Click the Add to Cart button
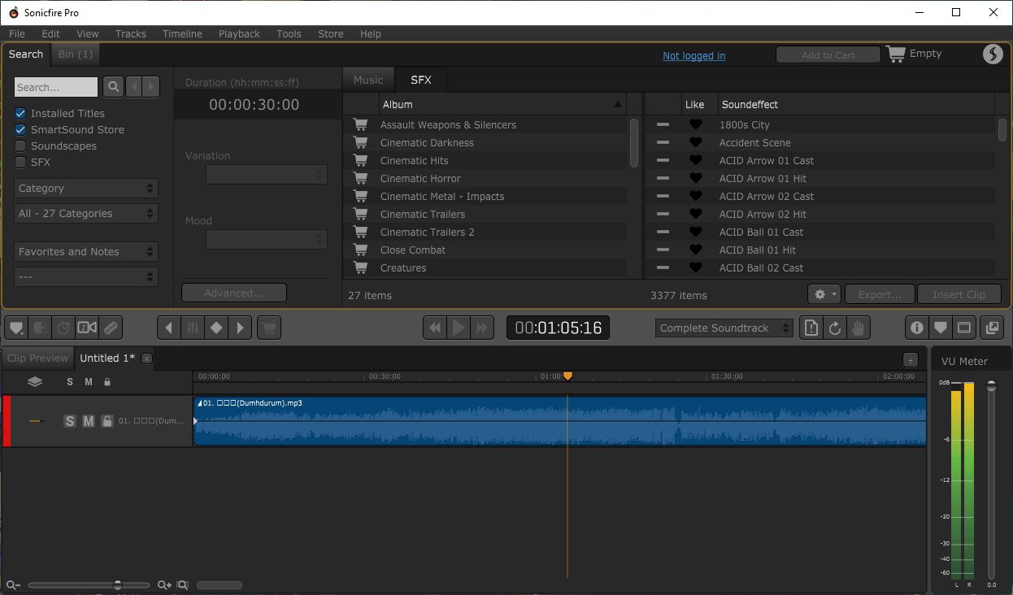This screenshot has width=1013, height=595. pos(828,54)
